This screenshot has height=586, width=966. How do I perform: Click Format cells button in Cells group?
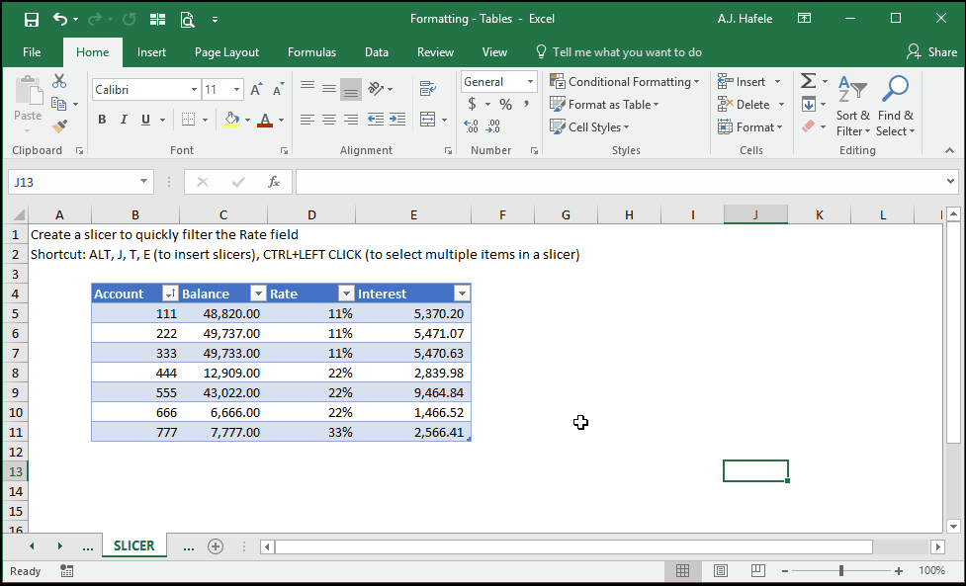tap(749, 127)
